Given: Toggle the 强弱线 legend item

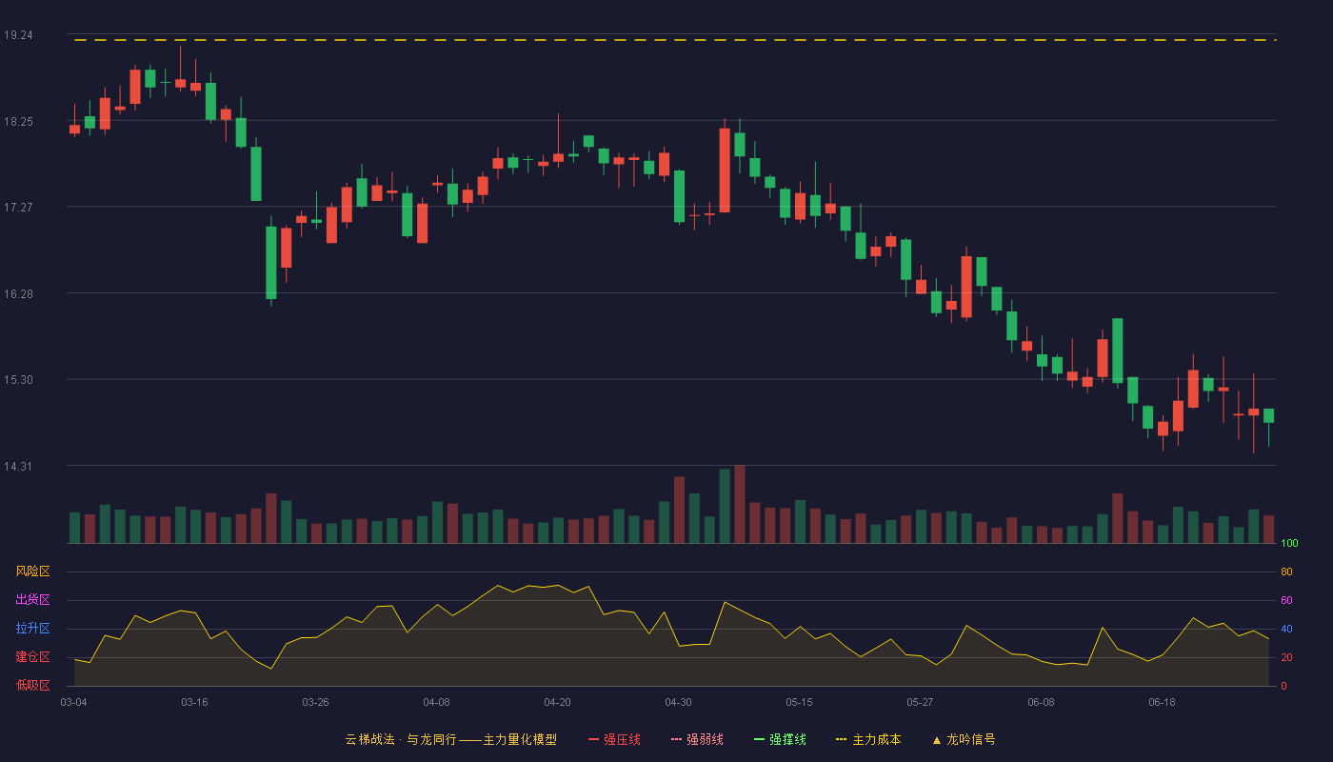Looking at the screenshot, I should tap(697, 739).
